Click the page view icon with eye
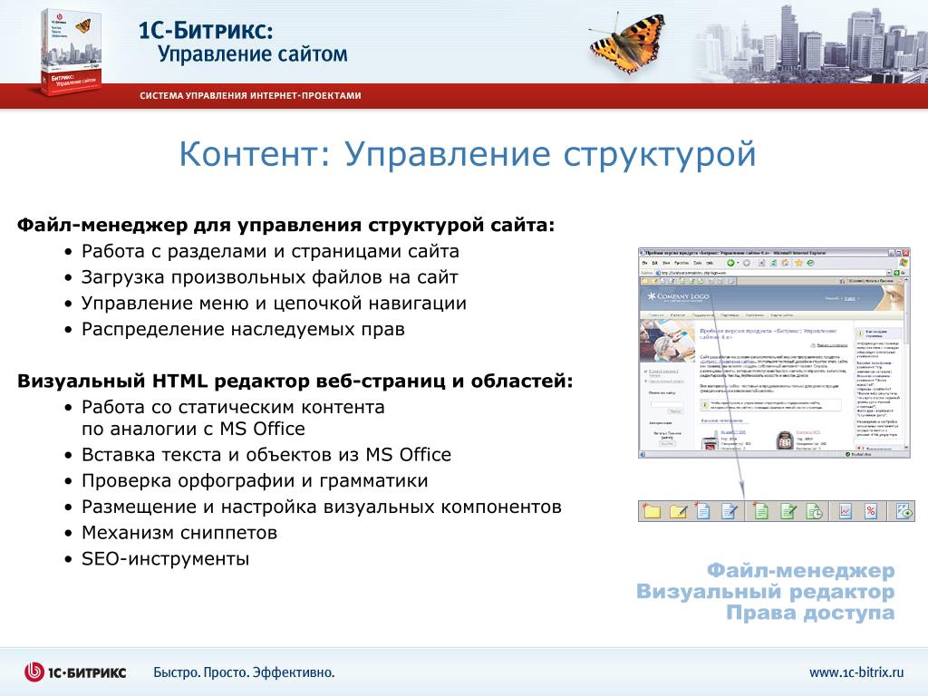 click(x=904, y=511)
